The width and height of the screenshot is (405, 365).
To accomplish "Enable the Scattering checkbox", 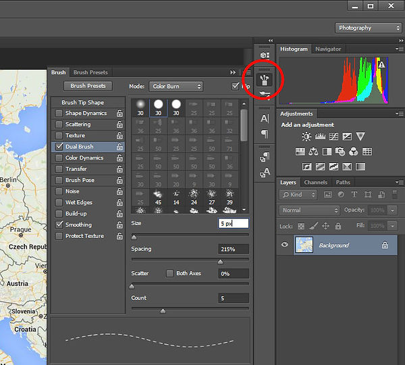I will click(x=59, y=124).
